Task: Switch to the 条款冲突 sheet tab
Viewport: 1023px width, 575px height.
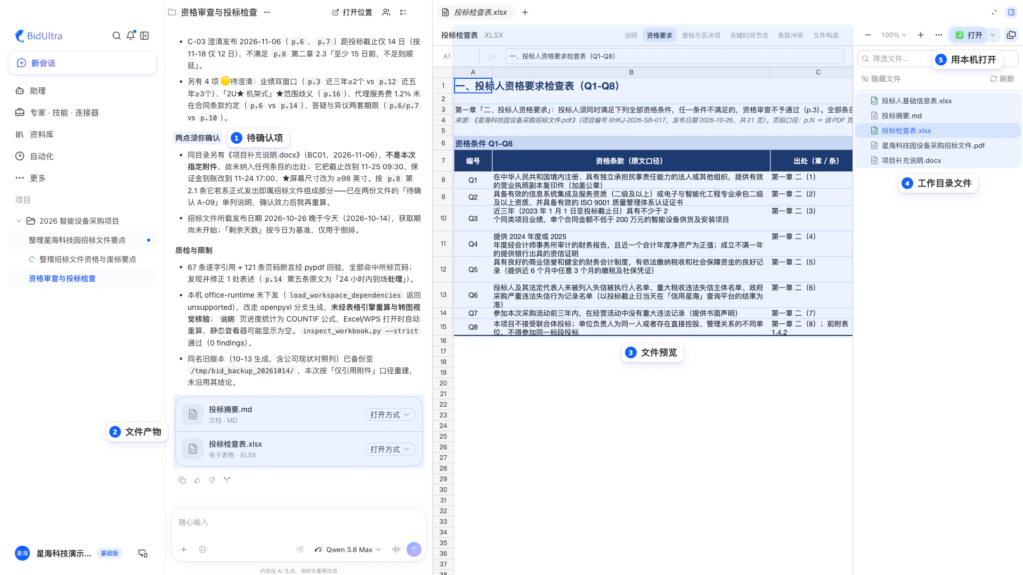Action: [x=791, y=36]
